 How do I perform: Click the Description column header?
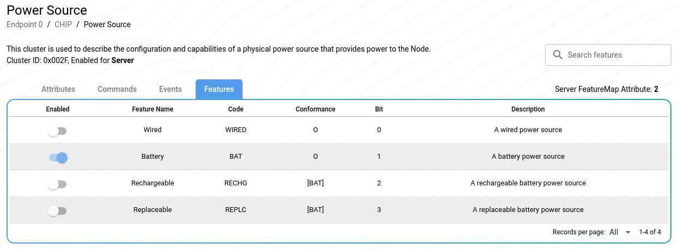[x=528, y=109]
